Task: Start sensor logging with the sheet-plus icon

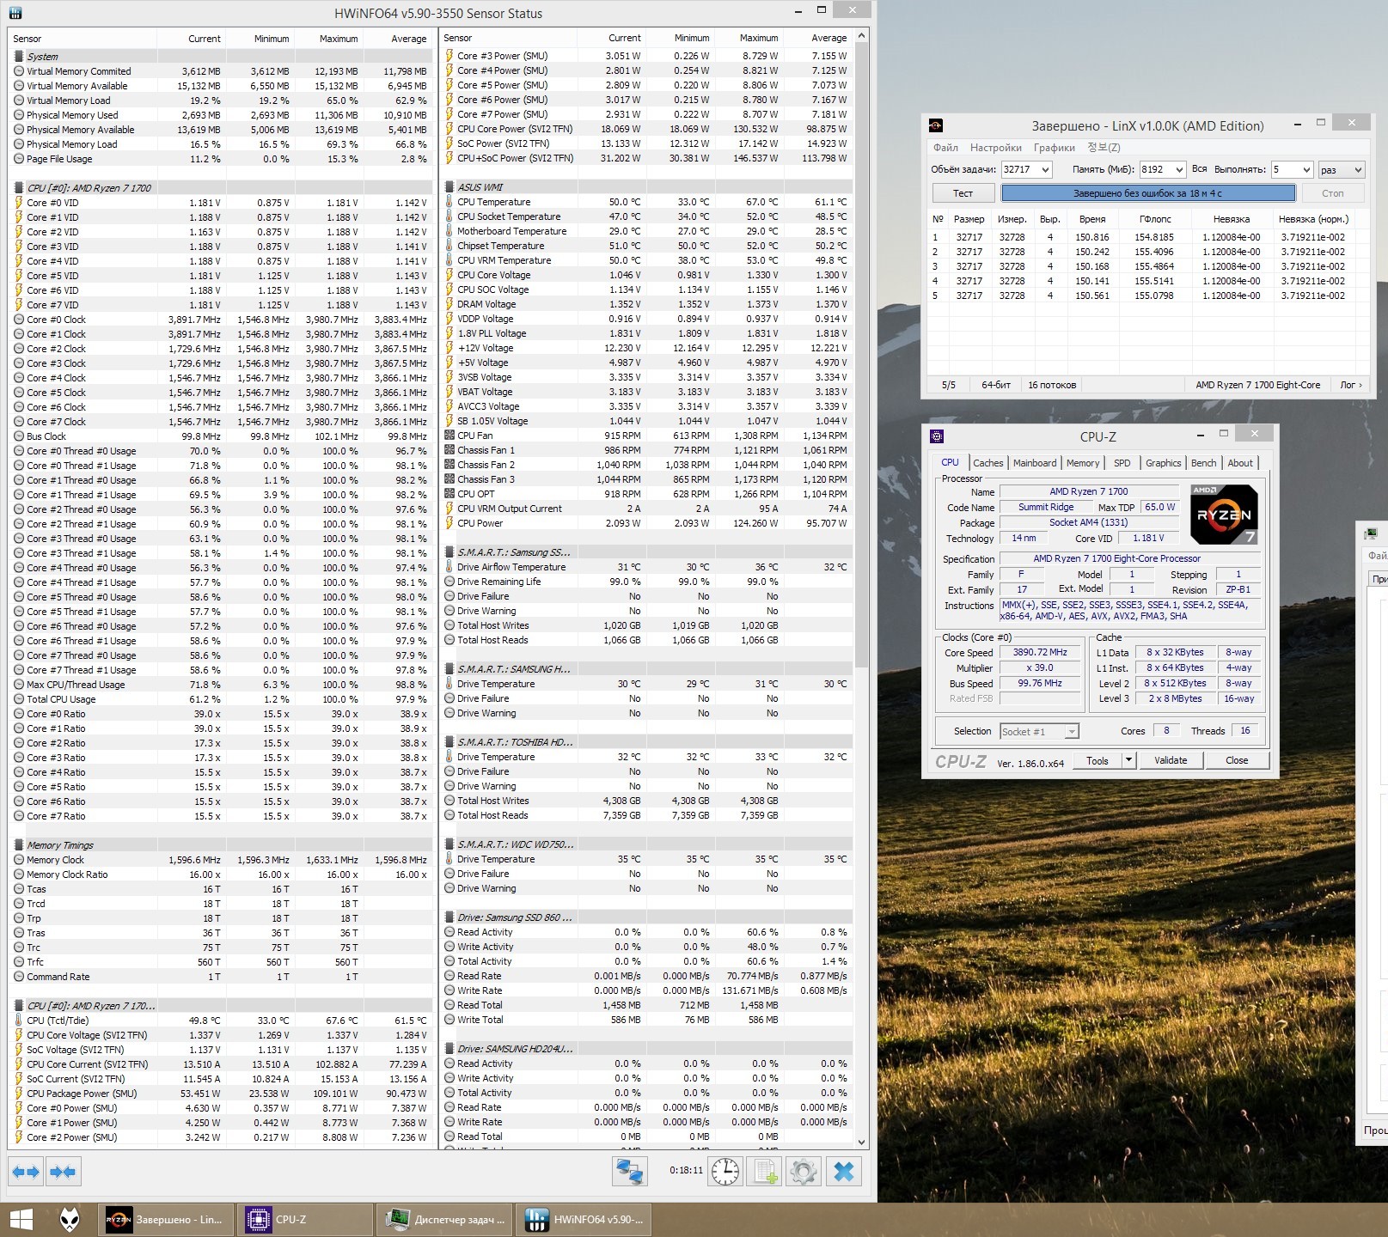Action: click(x=765, y=1171)
